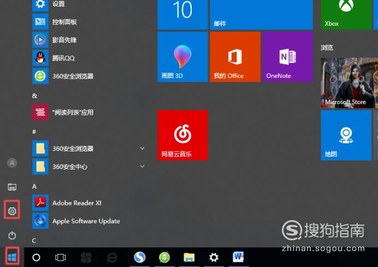
Task: Open 360安全中心 folder entry
Action: (89, 166)
